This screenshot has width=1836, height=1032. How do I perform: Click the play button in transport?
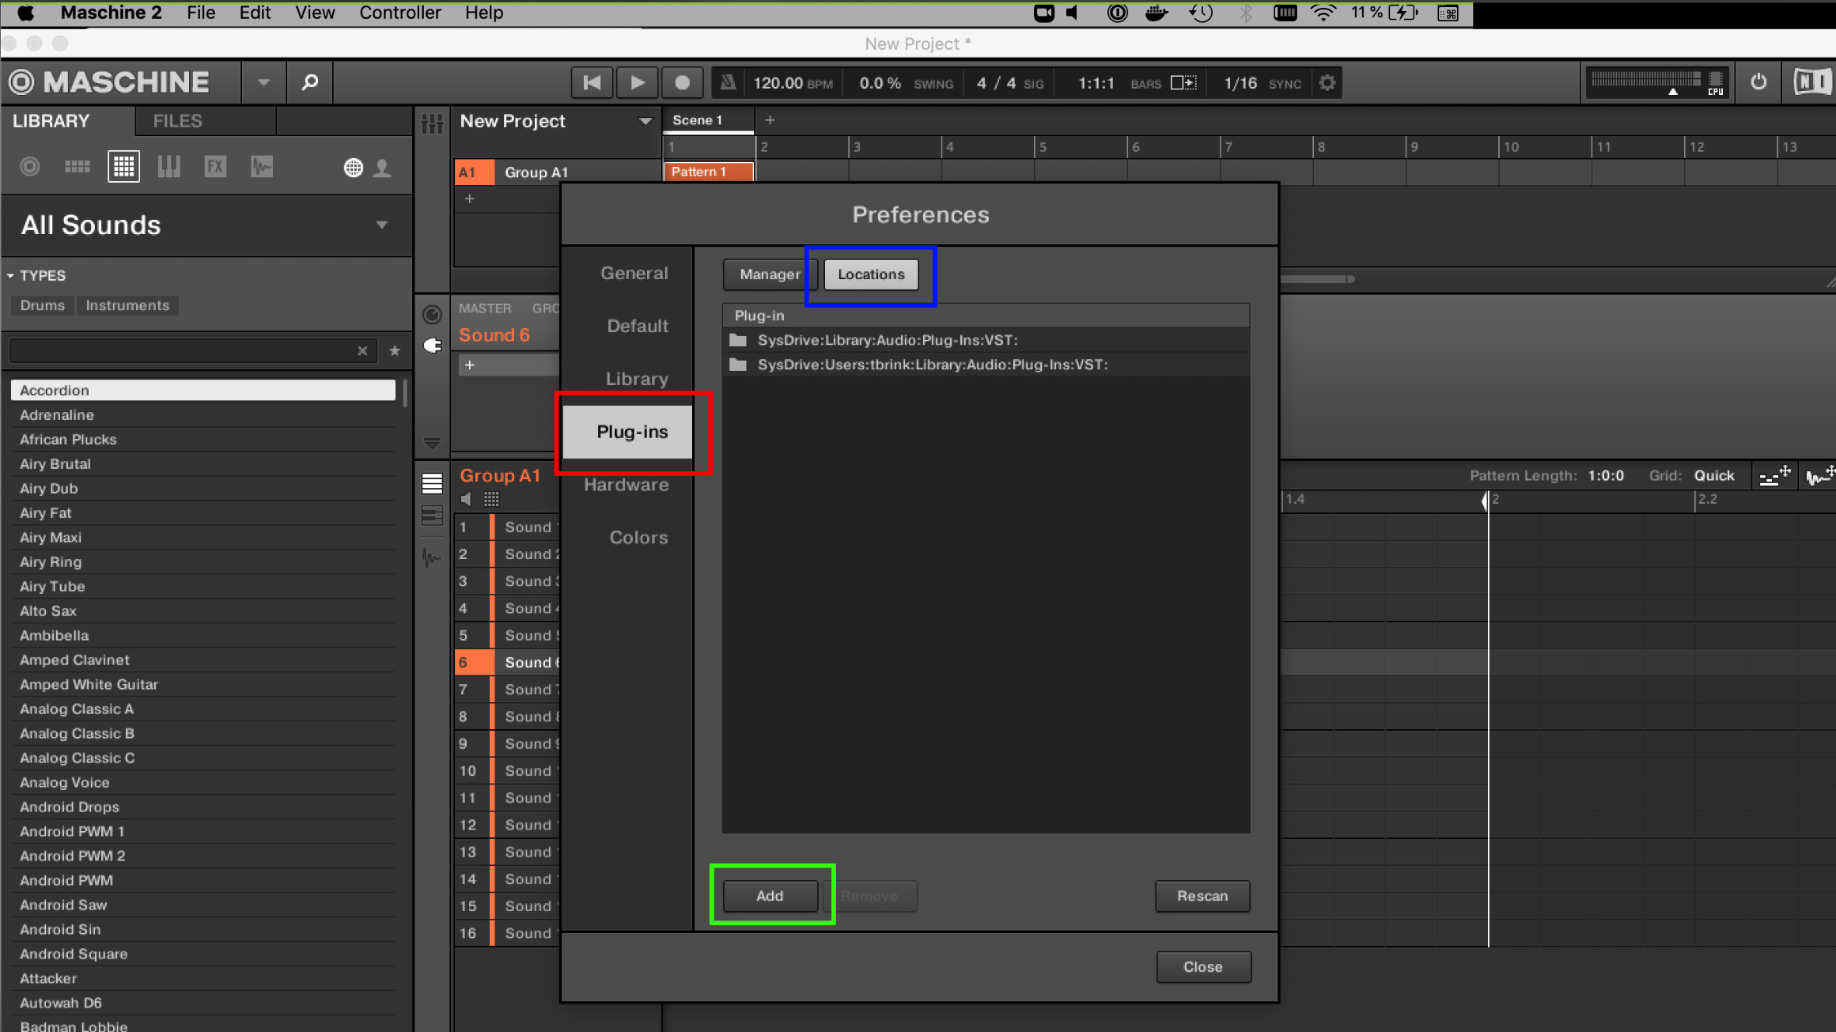pyautogui.click(x=637, y=82)
